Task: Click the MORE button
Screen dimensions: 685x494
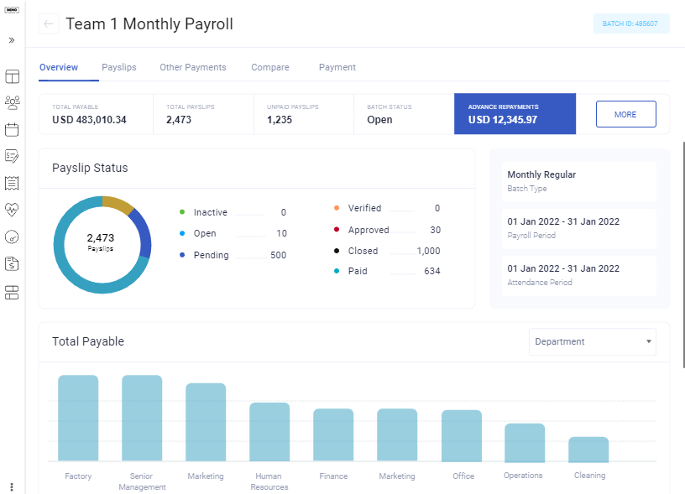Action: click(625, 114)
